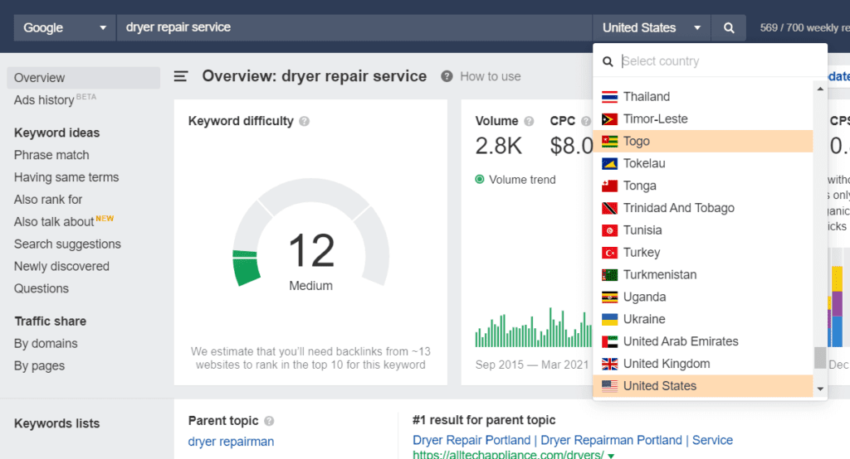Click the search magnifier button

click(729, 27)
